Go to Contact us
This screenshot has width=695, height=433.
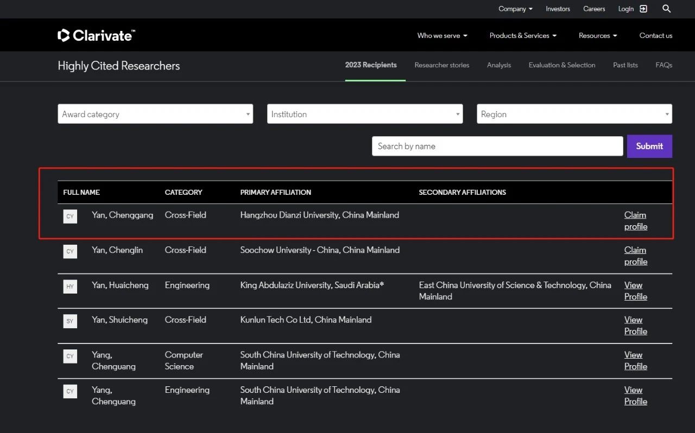pyautogui.click(x=656, y=35)
